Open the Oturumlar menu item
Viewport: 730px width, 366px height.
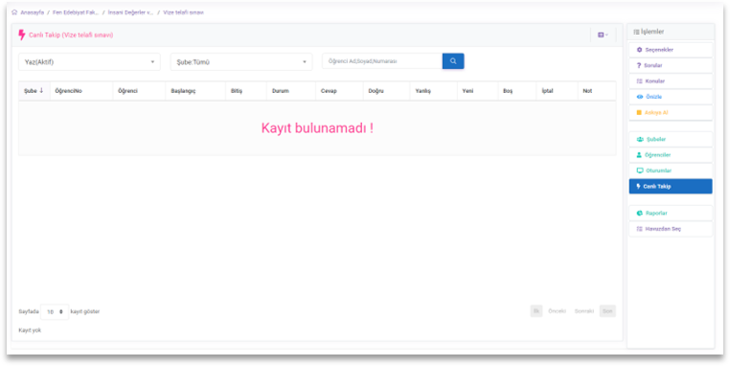671,171
